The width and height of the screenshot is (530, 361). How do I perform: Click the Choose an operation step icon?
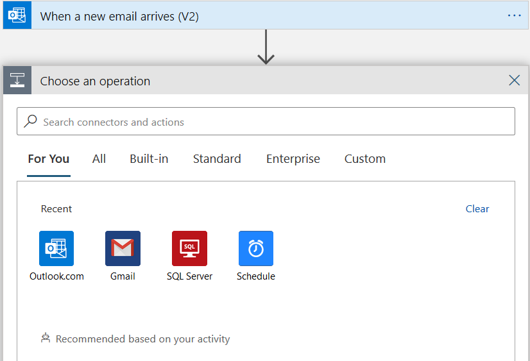[x=17, y=81]
